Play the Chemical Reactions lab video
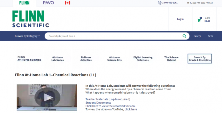The image size is (222, 113). (47, 97)
